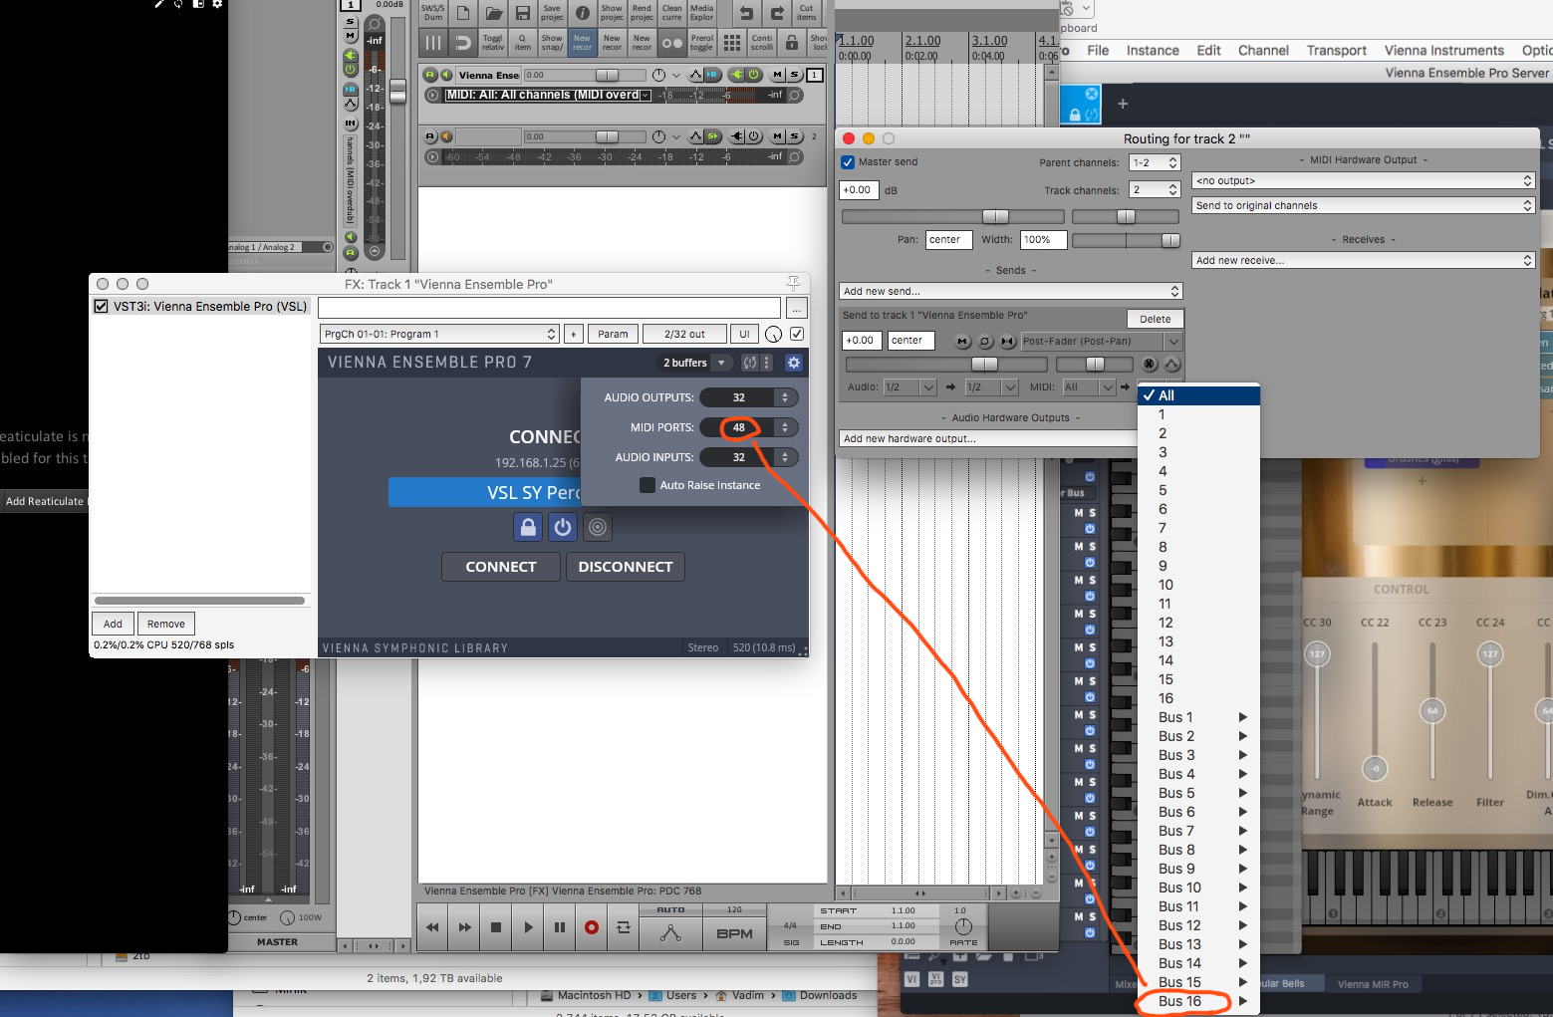Open the Parent channels dropdown
The image size is (1553, 1017).
tap(1155, 162)
